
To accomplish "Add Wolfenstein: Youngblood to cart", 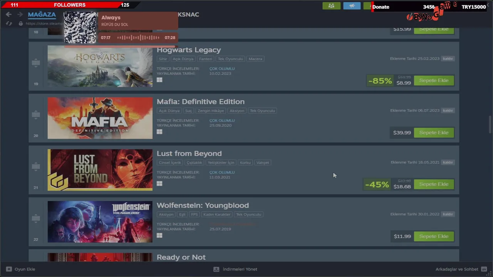I will tap(434, 236).
